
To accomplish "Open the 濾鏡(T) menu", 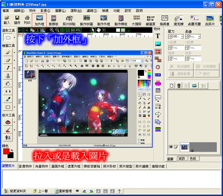I will 92,11.
